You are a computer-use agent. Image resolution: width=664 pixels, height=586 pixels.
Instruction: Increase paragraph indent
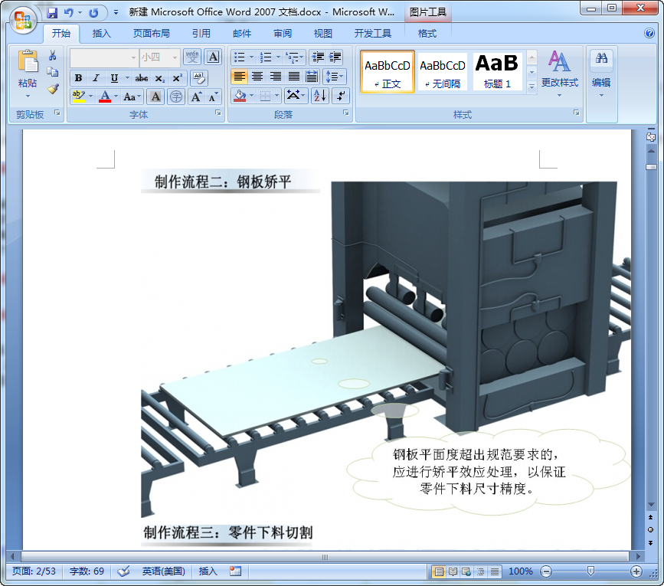335,57
